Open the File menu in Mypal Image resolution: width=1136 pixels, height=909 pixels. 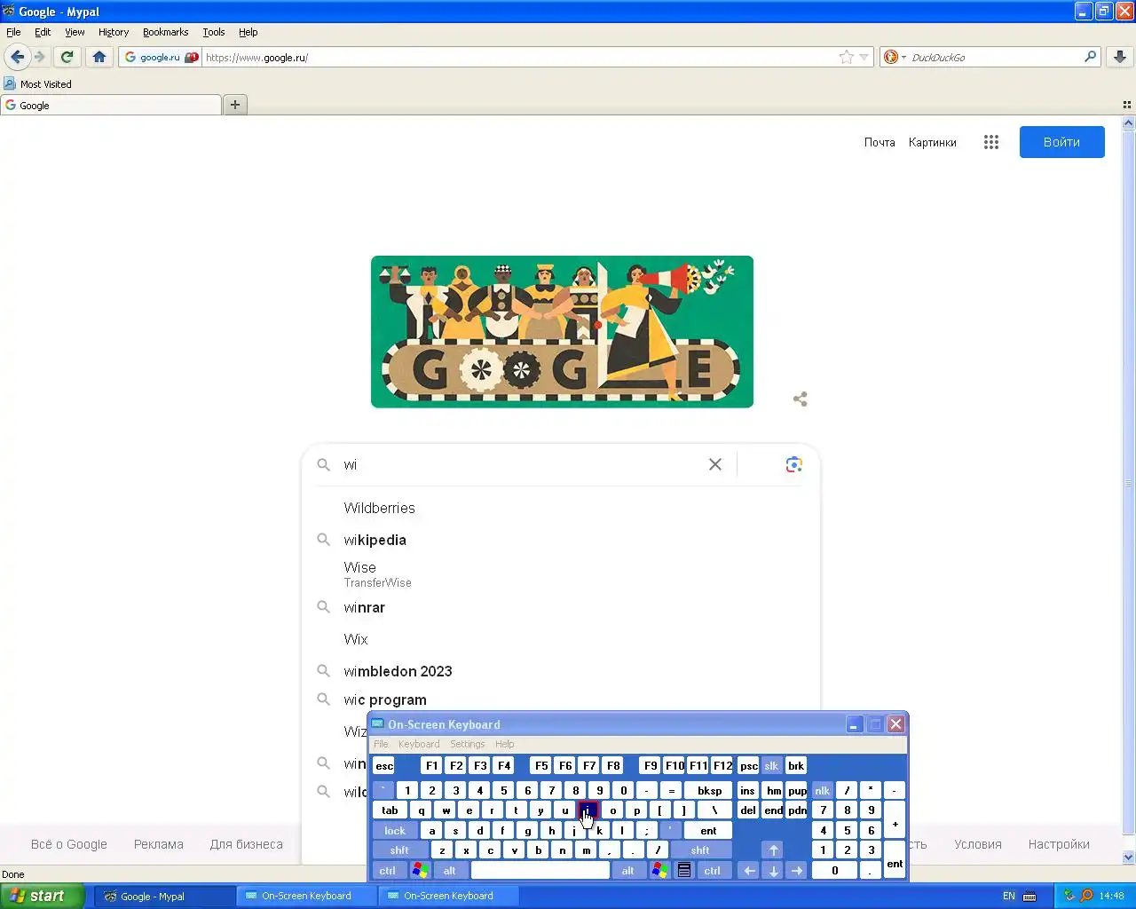(x=13, y=32)
